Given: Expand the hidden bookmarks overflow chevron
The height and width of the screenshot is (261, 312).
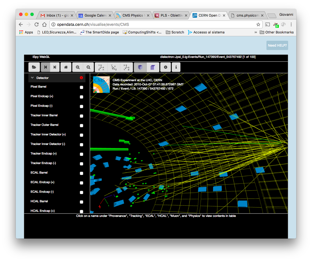Looking at the screenshot, I should click(256, 32).
